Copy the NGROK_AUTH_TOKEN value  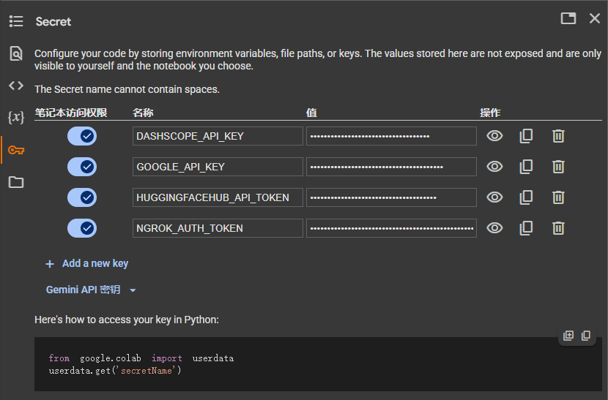[526, 228]
